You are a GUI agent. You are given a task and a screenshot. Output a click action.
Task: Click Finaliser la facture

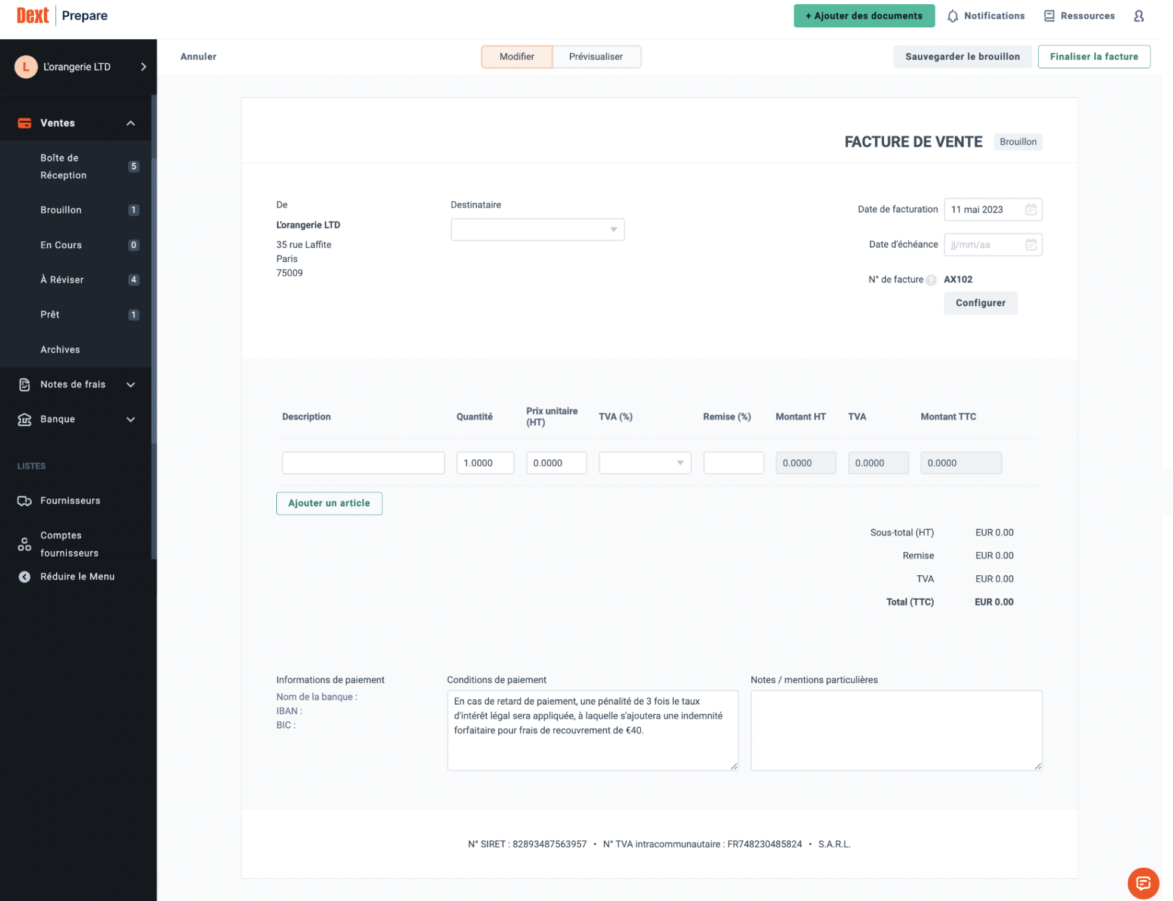tap(1094, 57)
